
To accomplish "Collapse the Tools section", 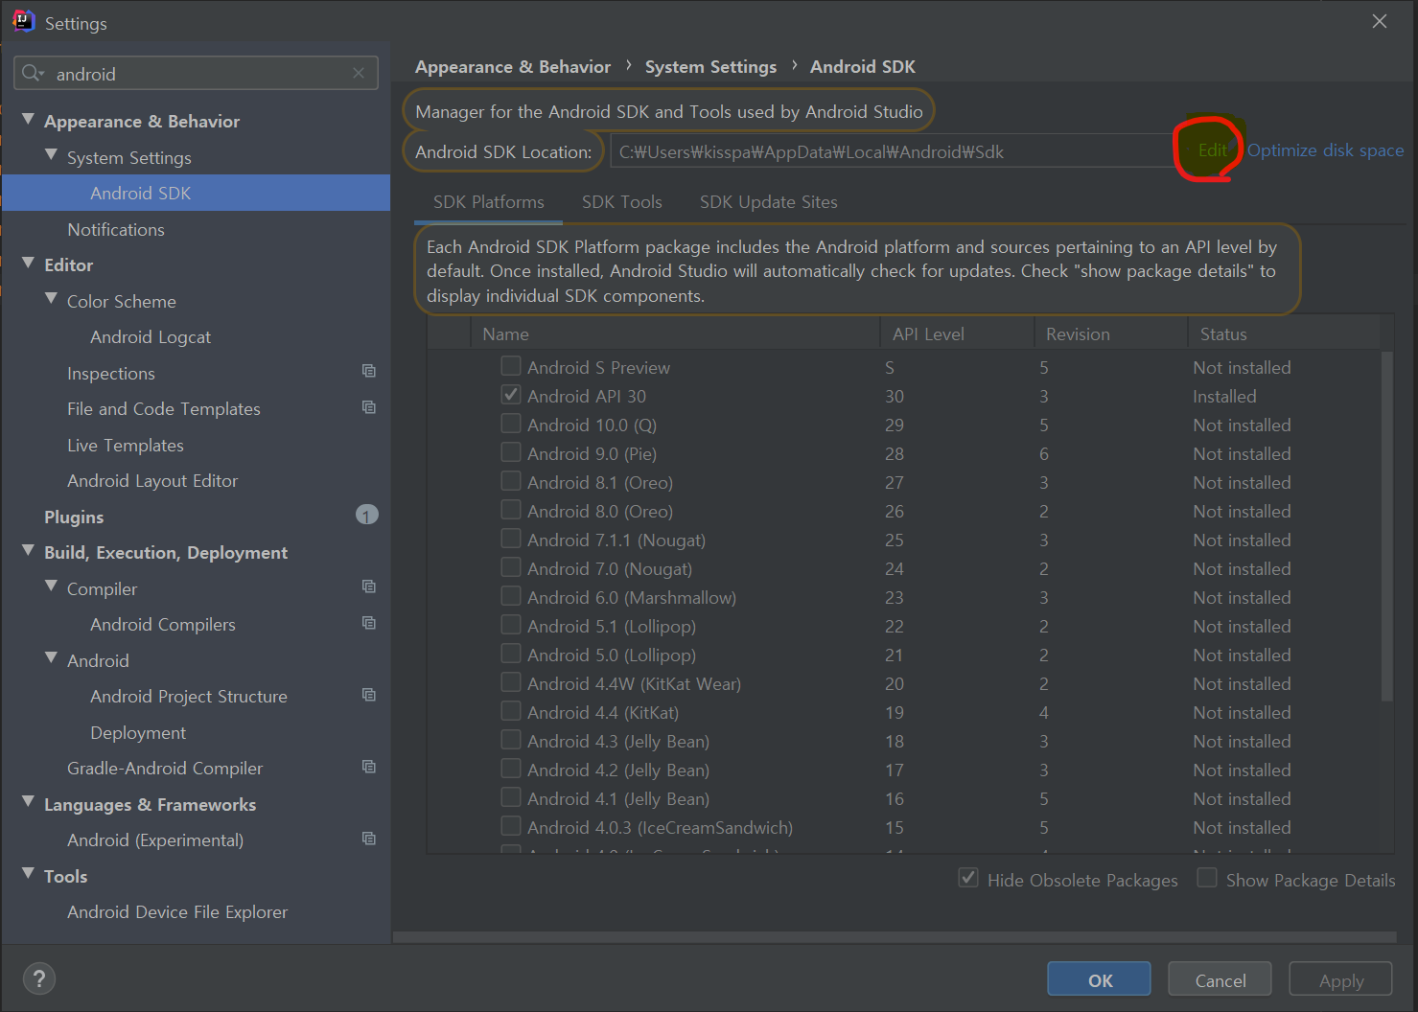I will [28, 874].
